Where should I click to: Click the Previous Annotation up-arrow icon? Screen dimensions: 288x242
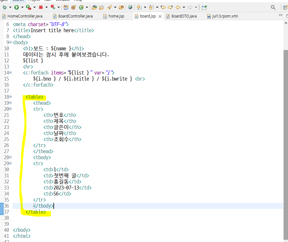point(151,7)
